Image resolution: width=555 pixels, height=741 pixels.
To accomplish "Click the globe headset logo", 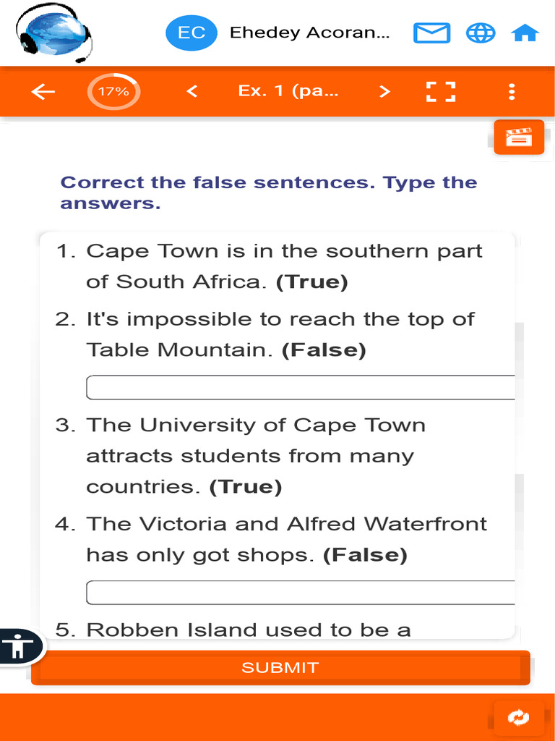I will tap(55, 34).
